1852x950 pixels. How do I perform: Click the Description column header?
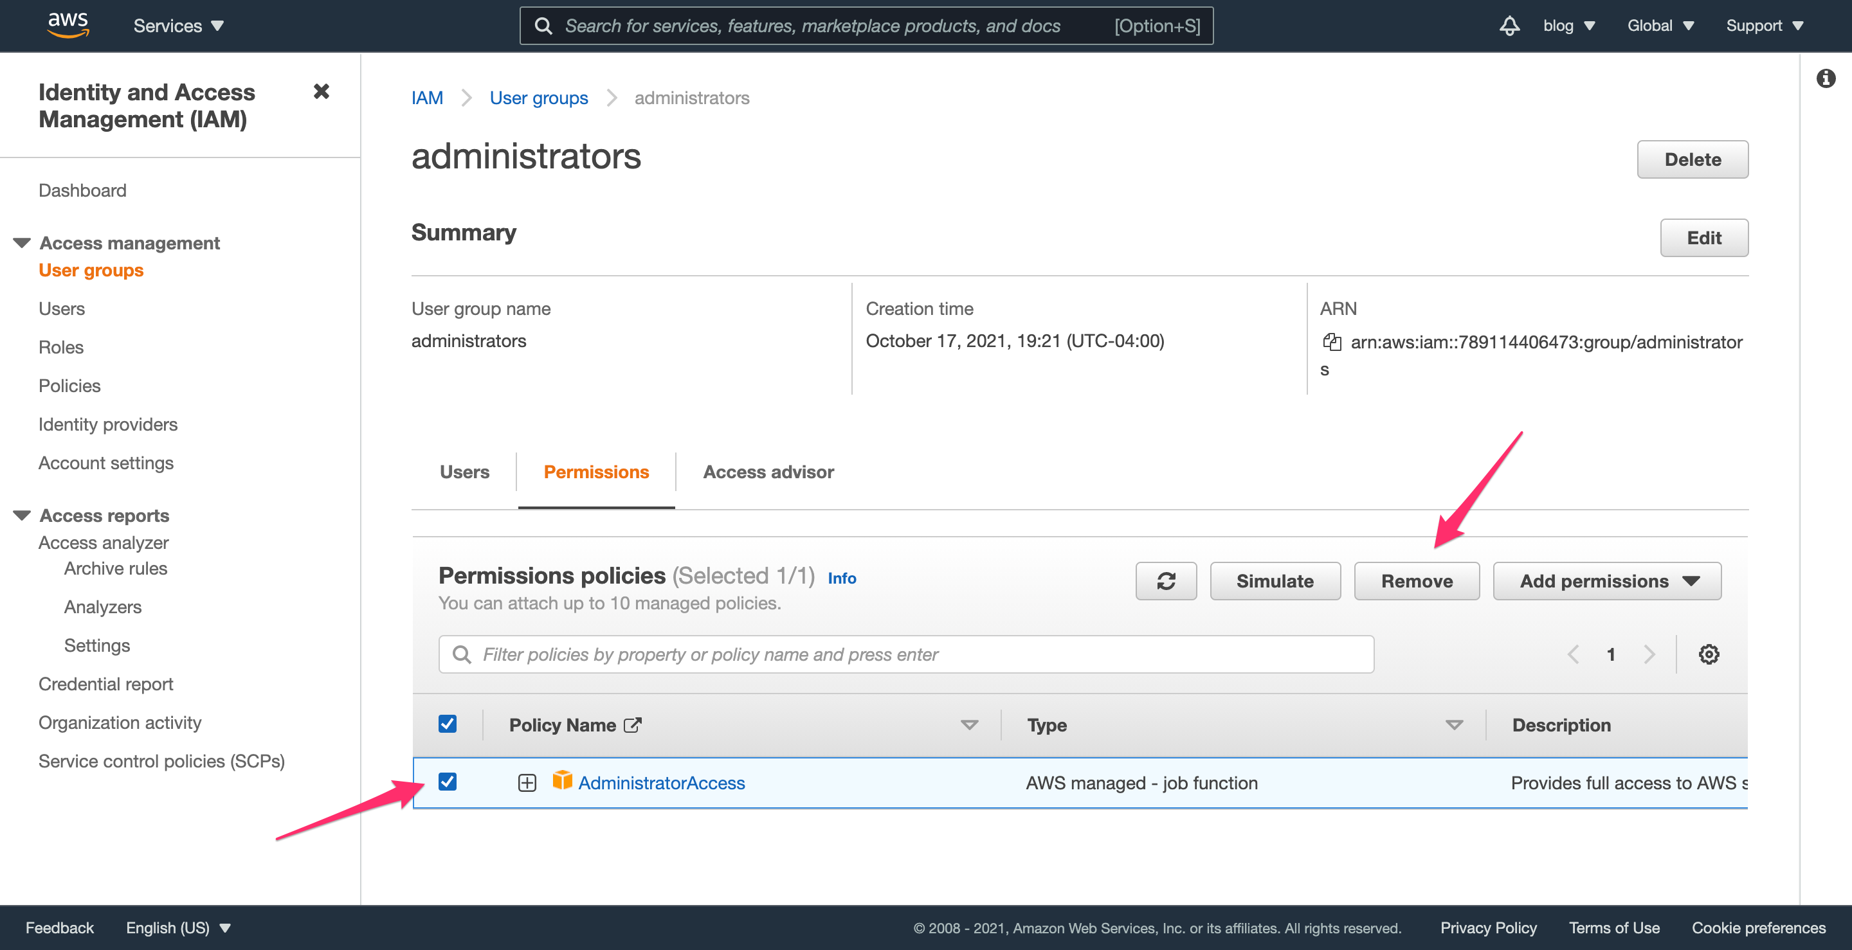(1561, 725)
